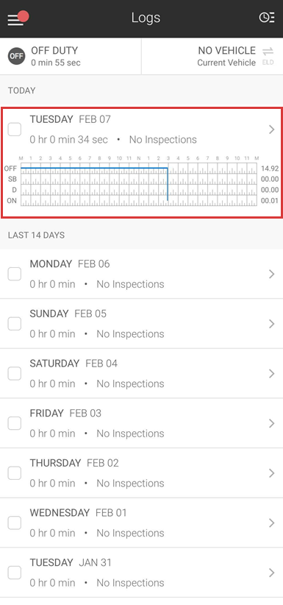Image resolution: width=283 pixels, height=605 pixels.
Task: Mark the Tuesday Jan 31 checkbox
Action: tap(15, 573)
